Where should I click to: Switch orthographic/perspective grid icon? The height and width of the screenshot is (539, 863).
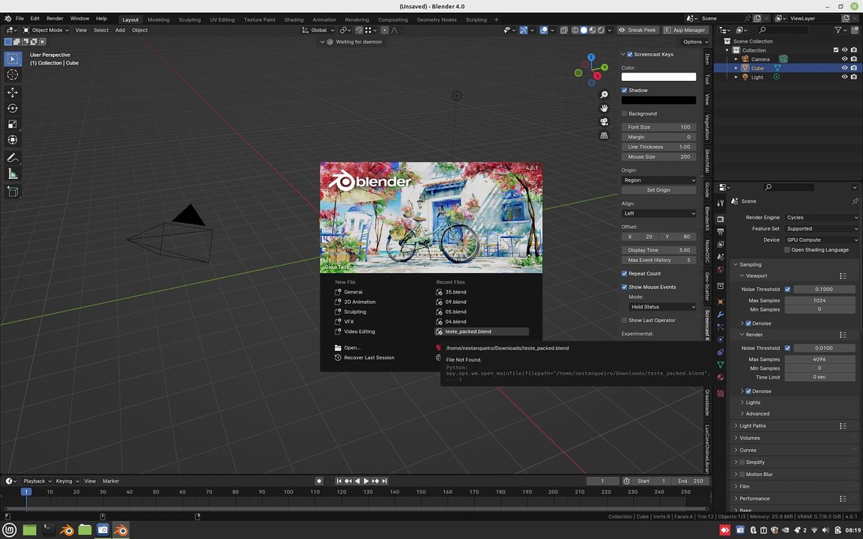click(x=604, y=135)
